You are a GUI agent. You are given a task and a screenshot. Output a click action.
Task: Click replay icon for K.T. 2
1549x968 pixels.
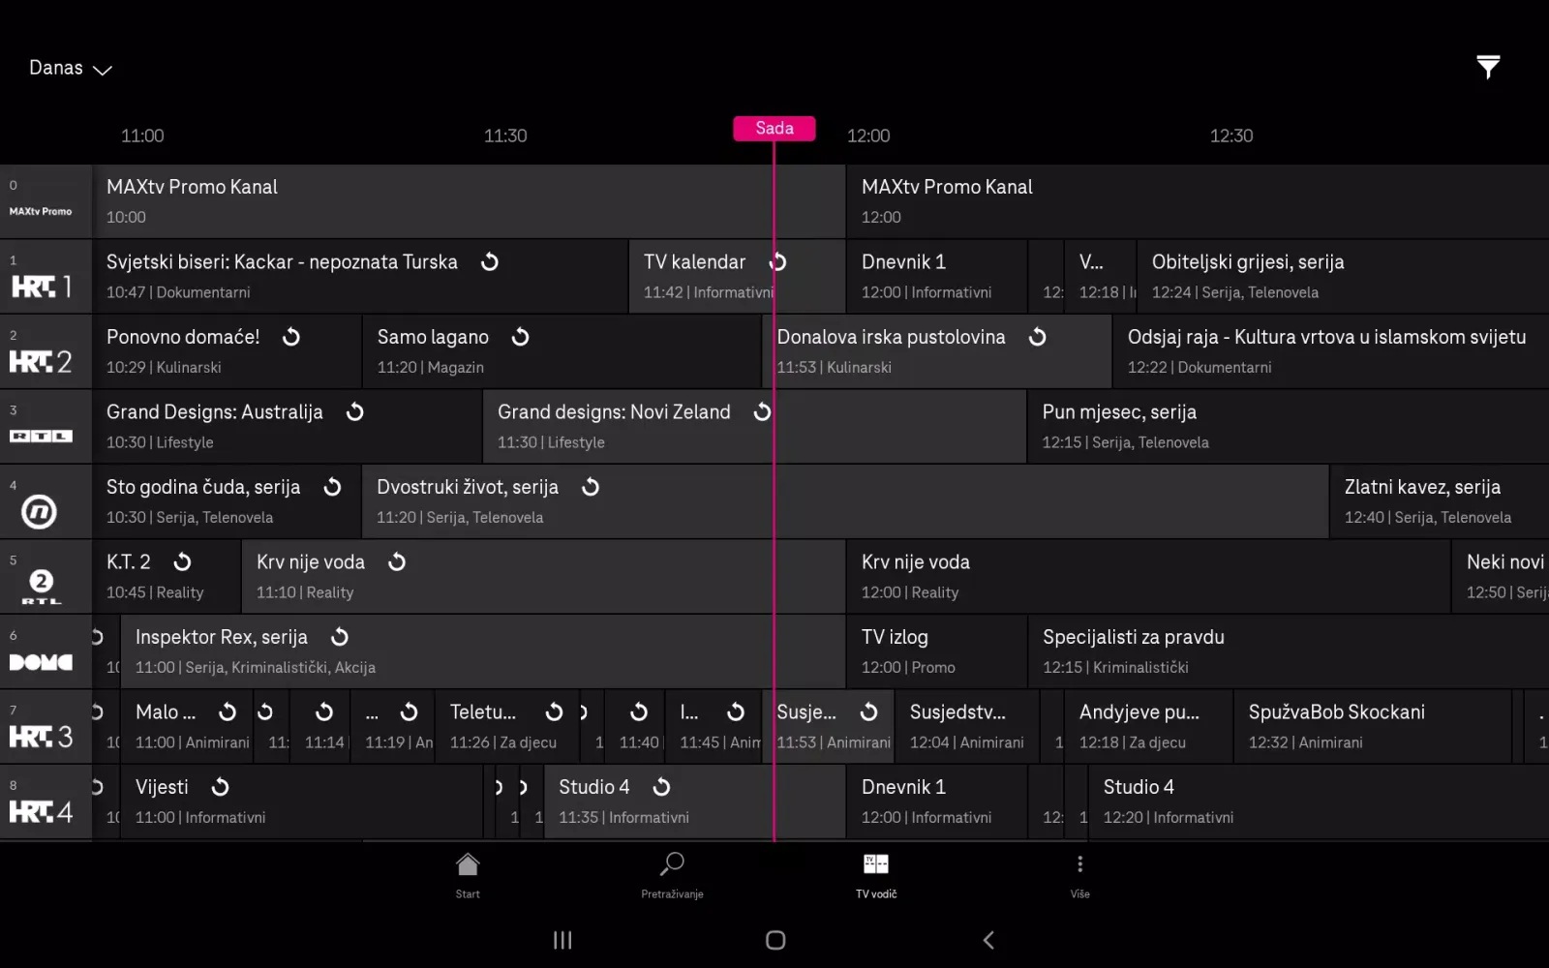coord(183,561)
